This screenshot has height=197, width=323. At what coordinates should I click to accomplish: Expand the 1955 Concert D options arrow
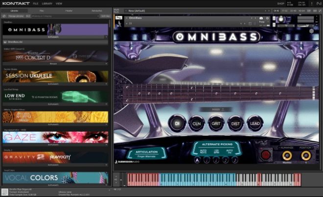pyautogui.click(x=106, y=64)
